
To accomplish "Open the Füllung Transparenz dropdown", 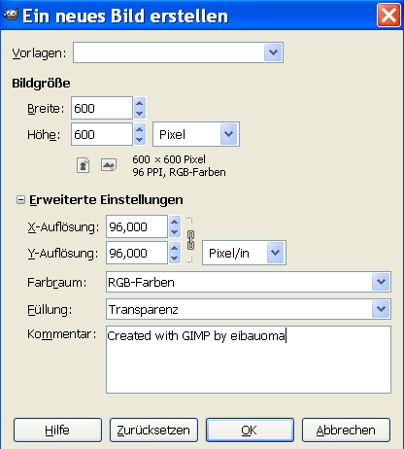I will pyautogui.click(x=249, y=309).
